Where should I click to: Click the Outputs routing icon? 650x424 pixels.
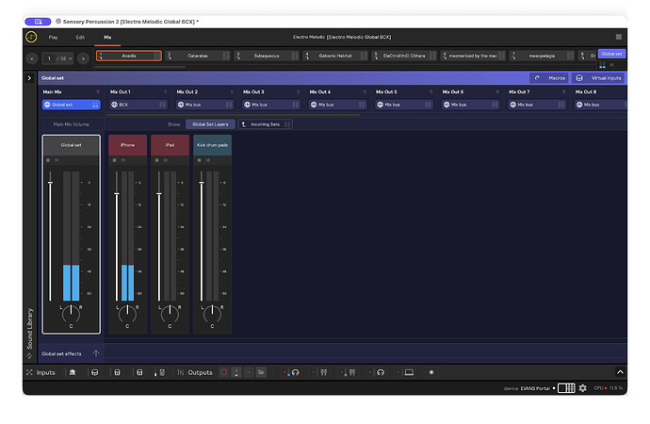[x=180, y=372]
